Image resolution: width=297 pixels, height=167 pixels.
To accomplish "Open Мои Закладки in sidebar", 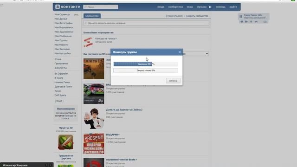I will tap(62, 49).
